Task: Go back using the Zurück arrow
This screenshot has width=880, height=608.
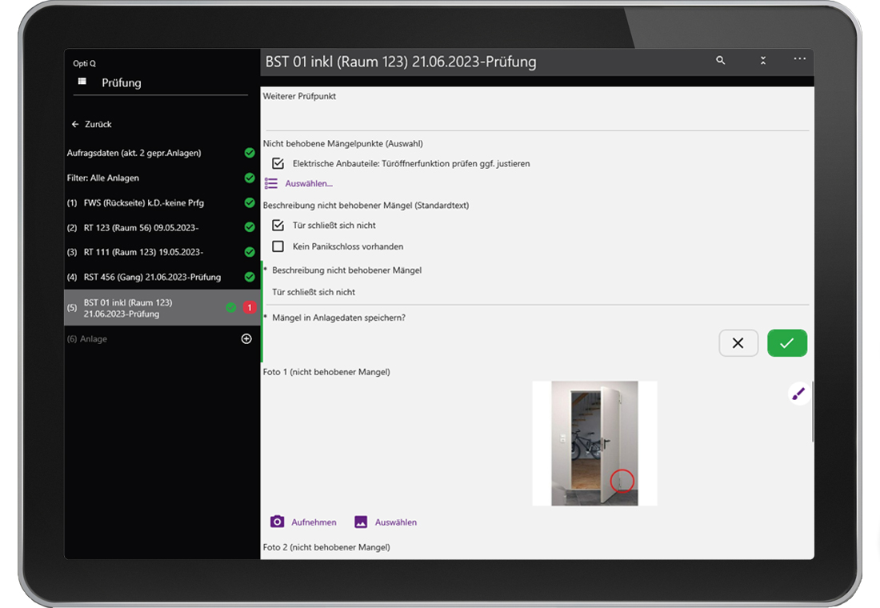Action: click(x=76, y=125)
